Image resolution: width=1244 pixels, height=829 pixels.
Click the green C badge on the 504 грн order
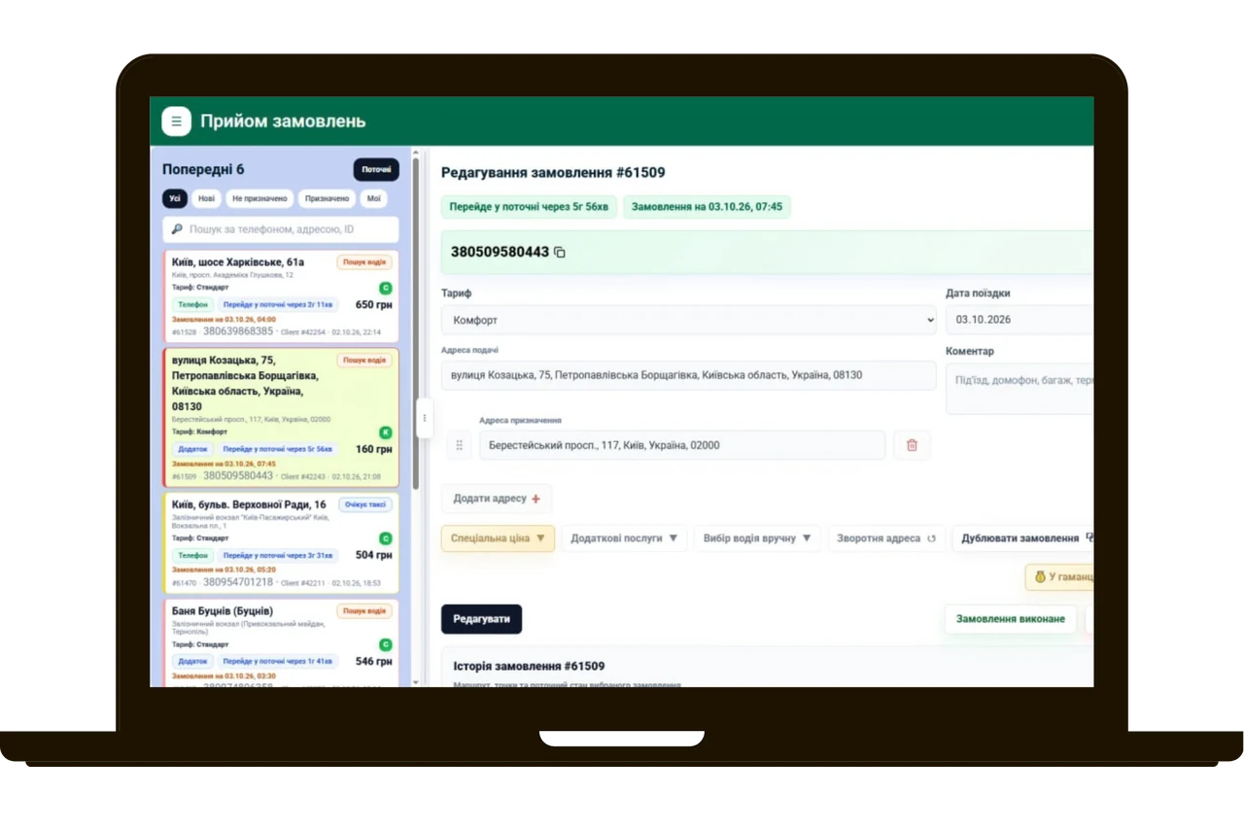(x=386, y=538)
